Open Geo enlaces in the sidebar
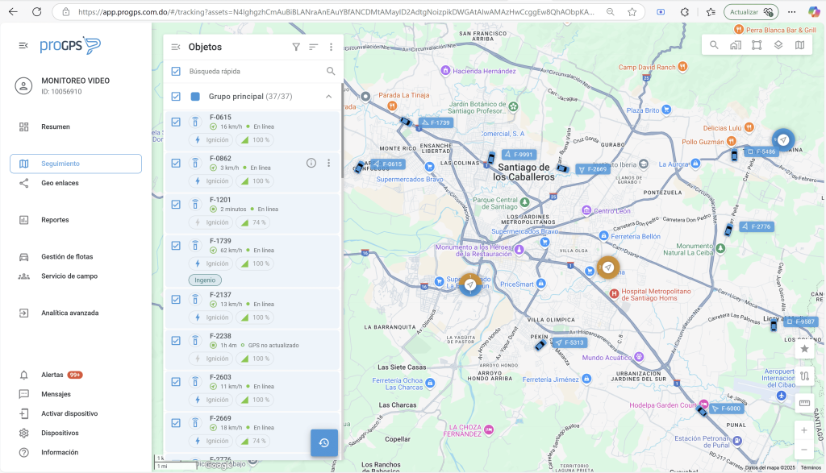The image size is (826, 473). (x=76, y=183)
